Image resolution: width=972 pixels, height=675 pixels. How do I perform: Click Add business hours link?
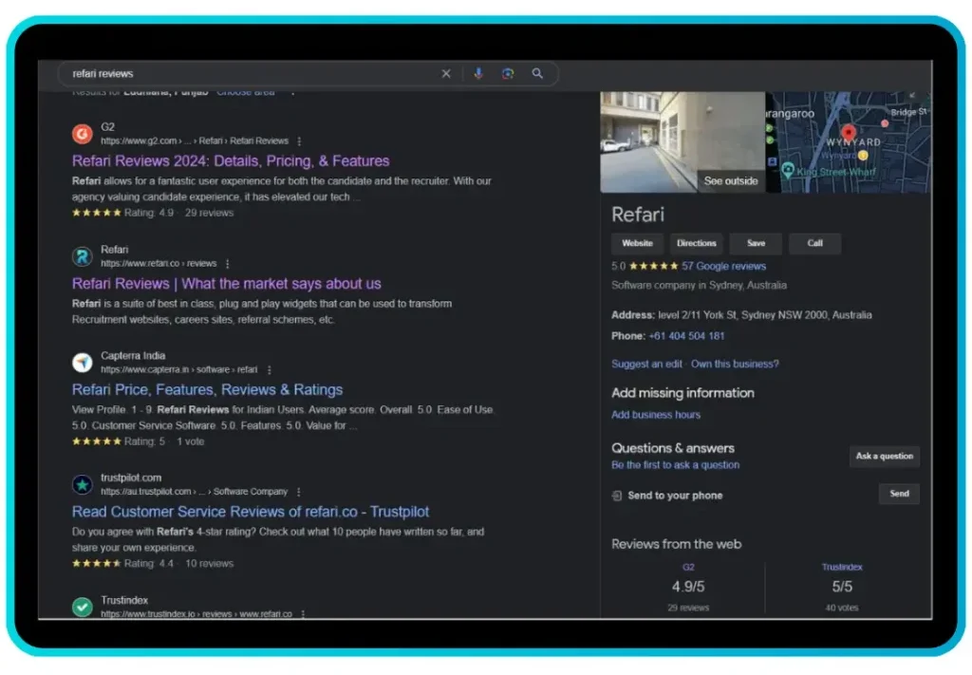pos(656,415)
